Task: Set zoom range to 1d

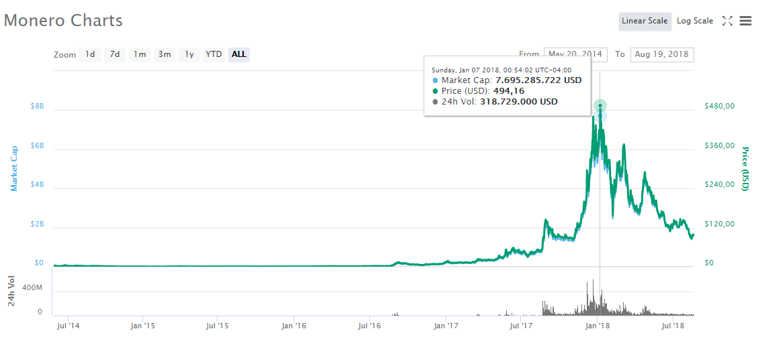Action: [90, 54]
